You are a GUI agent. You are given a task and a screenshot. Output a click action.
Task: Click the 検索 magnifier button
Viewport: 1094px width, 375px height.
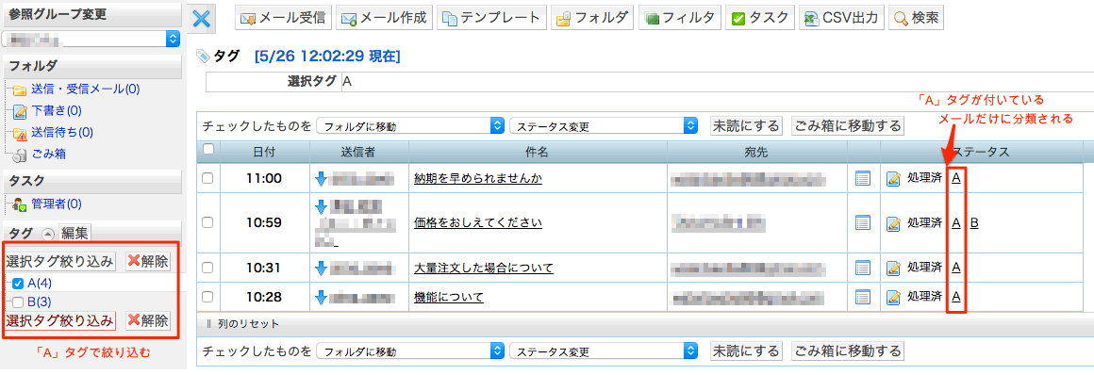[x=917, y=18]
